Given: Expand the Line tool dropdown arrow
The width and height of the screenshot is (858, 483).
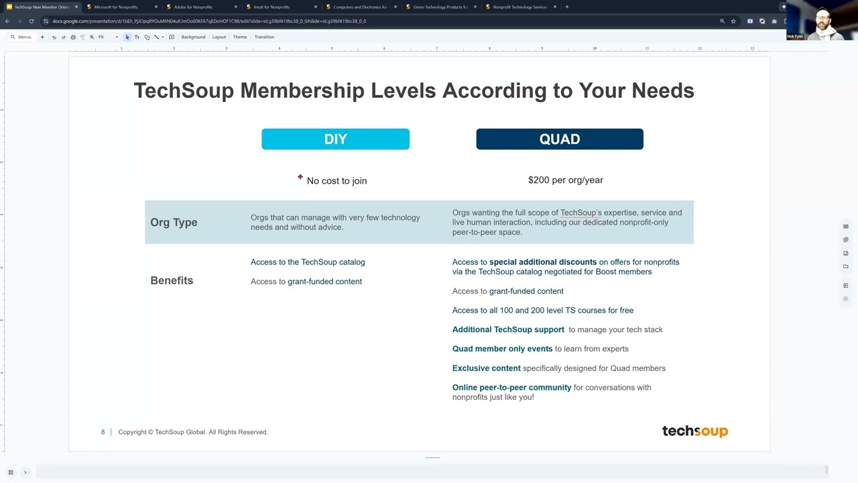Looking at the screenshot, I should click(x=163, y=37).
